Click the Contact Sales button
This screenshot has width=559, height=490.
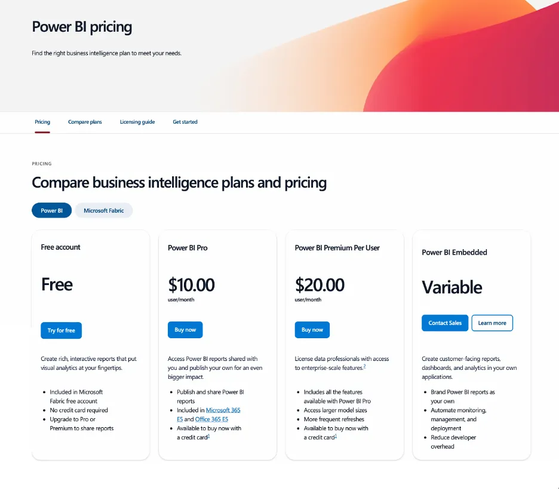point(445,323)
